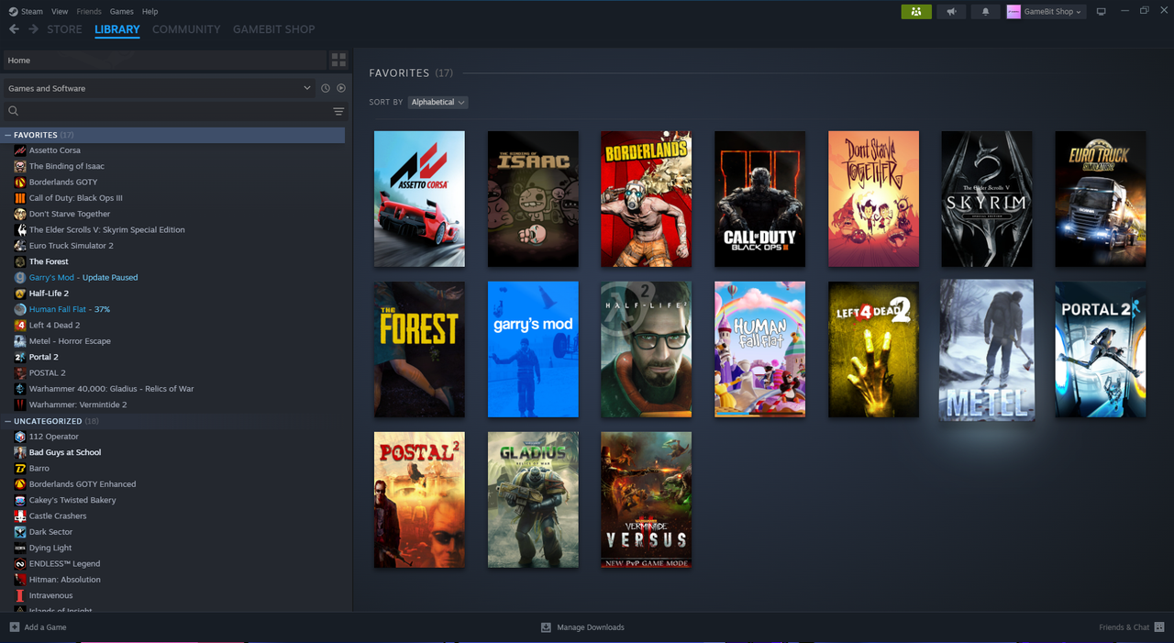
Task: Open the Skyrim cover tile
Action: pos(987,199)
